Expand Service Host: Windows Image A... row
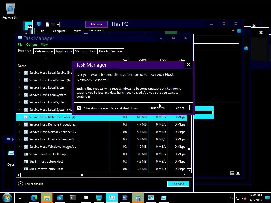 (x=19, y=147)
